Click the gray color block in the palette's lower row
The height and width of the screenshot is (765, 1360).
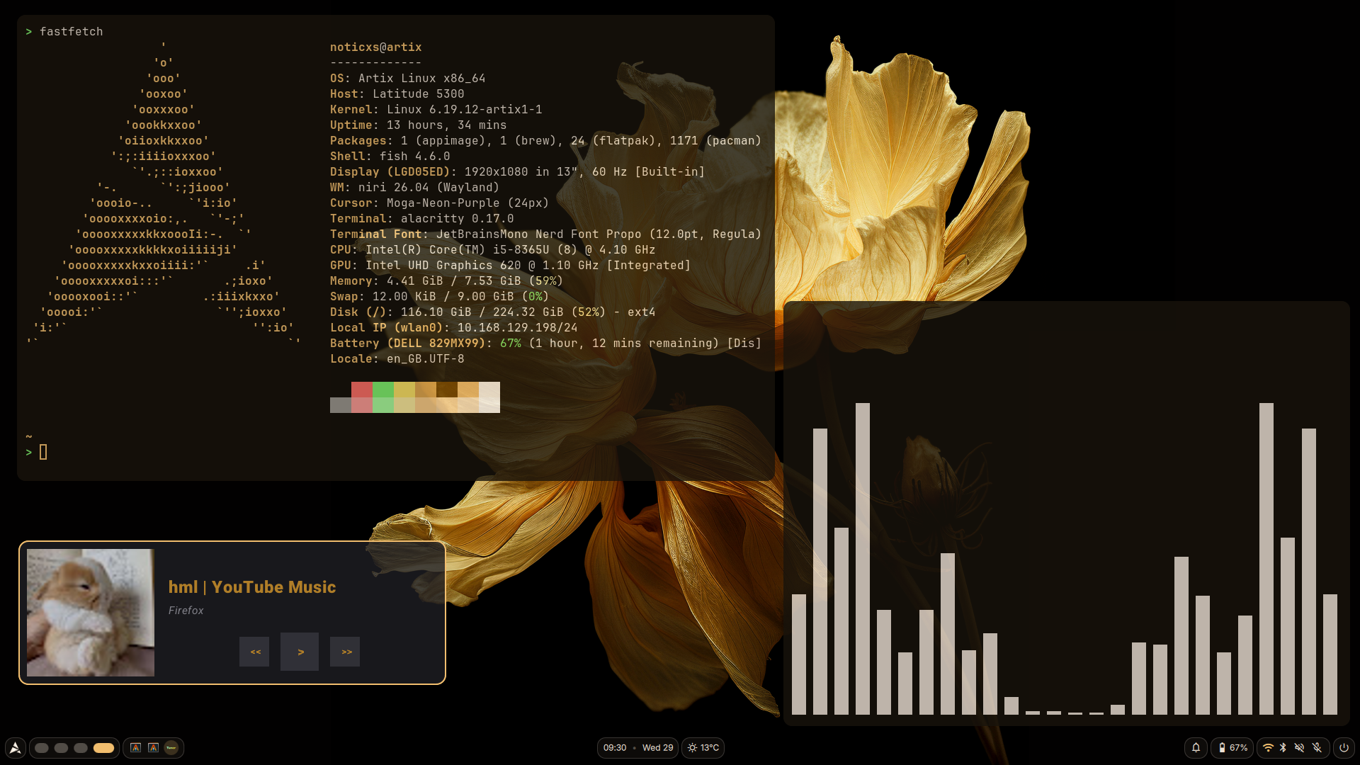tap(341, 405)
